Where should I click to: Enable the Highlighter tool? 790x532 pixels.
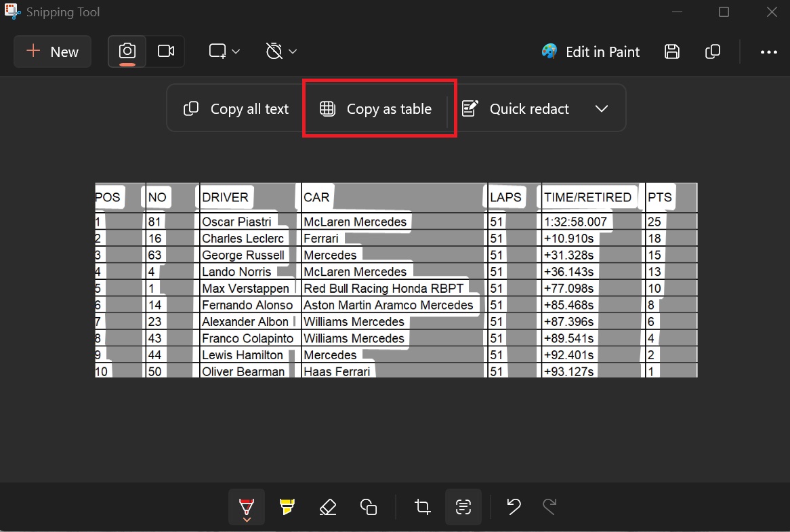(287, 506)
